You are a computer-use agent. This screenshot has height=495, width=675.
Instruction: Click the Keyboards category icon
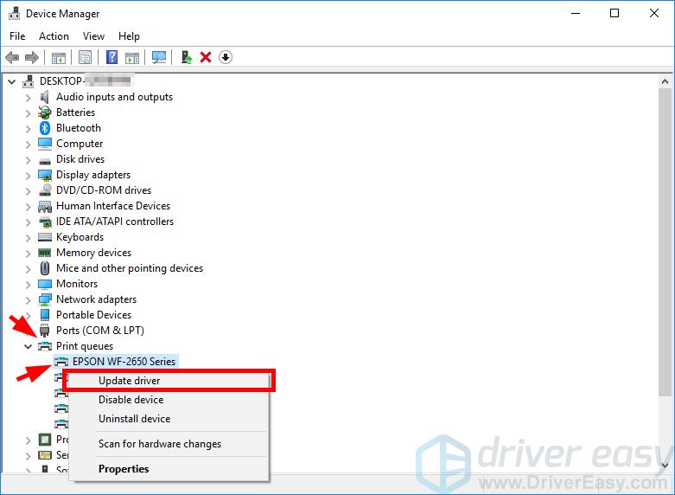click(x=45, y=237)
